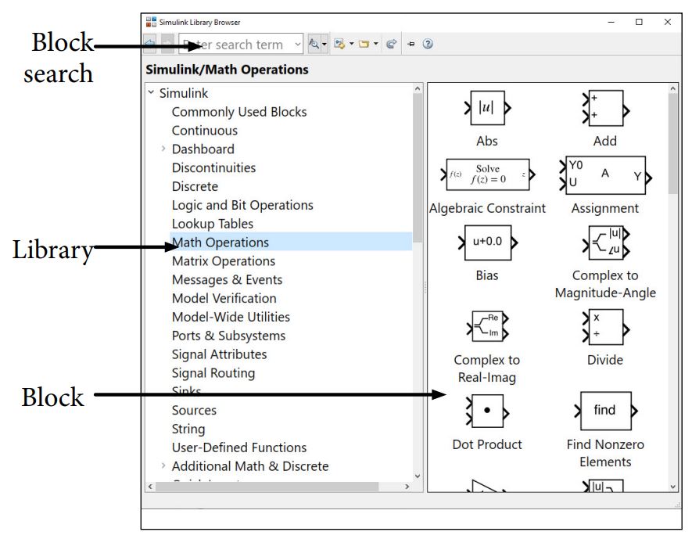
Task: Expand Additional Math & Discrete node
Action: click(163, 466)
